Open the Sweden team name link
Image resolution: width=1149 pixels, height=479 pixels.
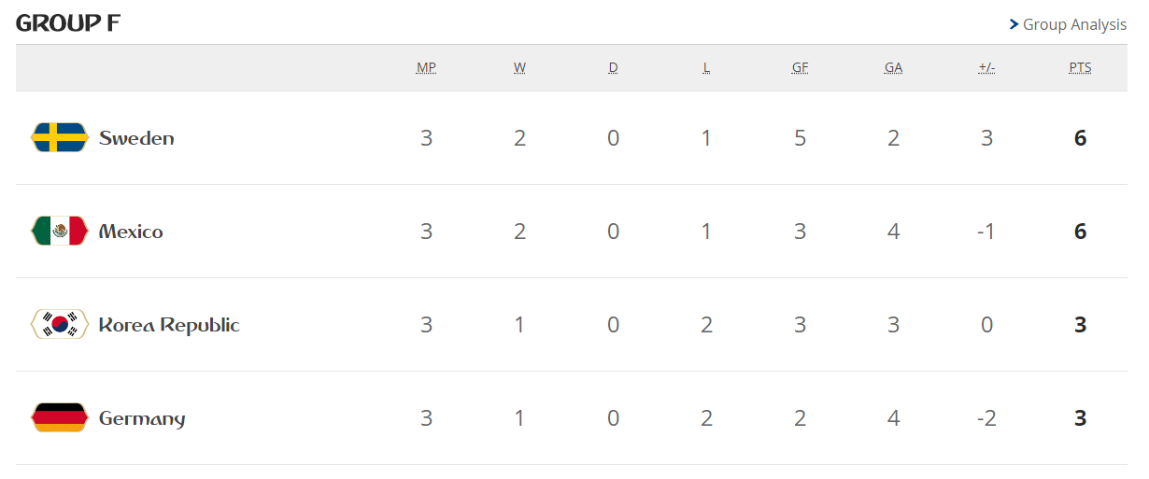[x=136, y=138]
